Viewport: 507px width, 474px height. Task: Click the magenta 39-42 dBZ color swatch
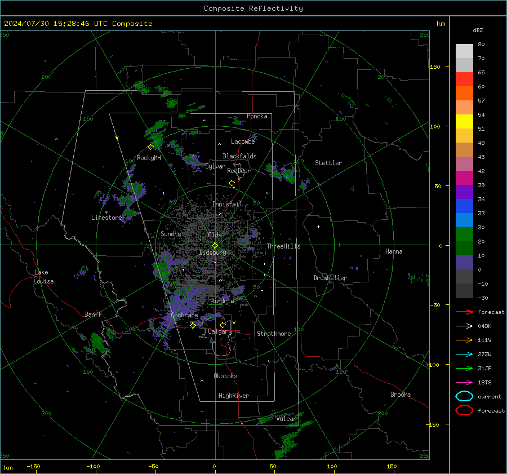464,178
